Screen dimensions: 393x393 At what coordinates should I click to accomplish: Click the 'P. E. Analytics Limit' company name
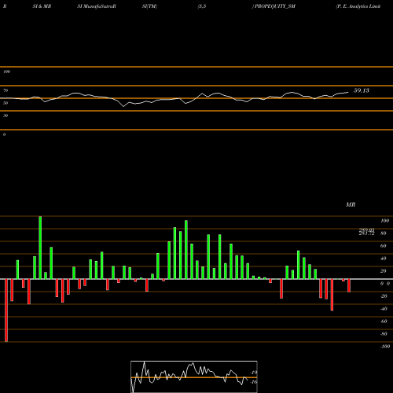pyautogui.click(x=358, y=6)
